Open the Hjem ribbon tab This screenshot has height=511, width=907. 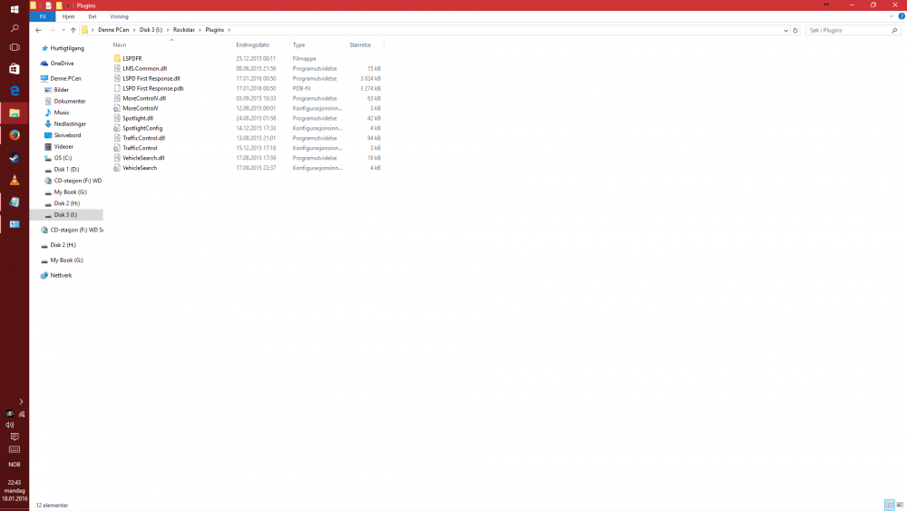[x=68, y=16]
